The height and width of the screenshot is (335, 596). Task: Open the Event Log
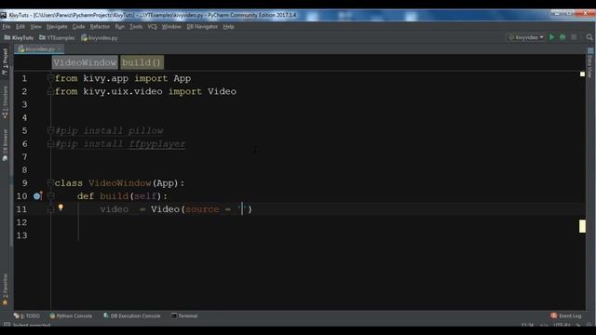click(566, 315)
